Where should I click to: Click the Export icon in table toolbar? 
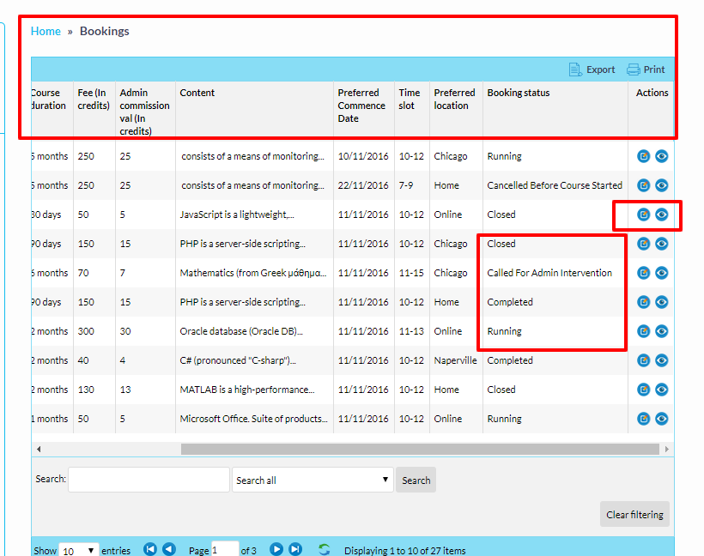point(576,69)
